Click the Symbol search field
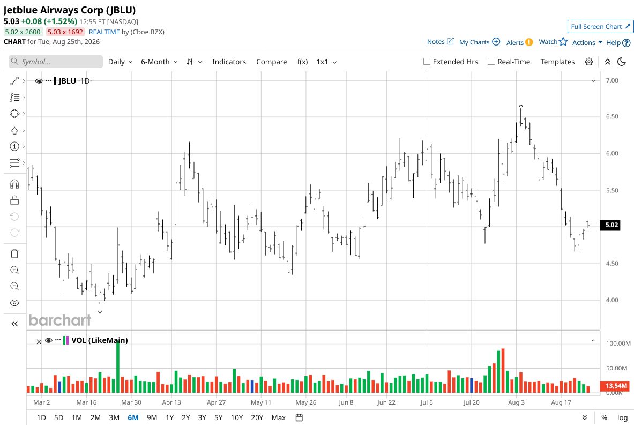This screenshot has height=425, width=634. (56, 62)
